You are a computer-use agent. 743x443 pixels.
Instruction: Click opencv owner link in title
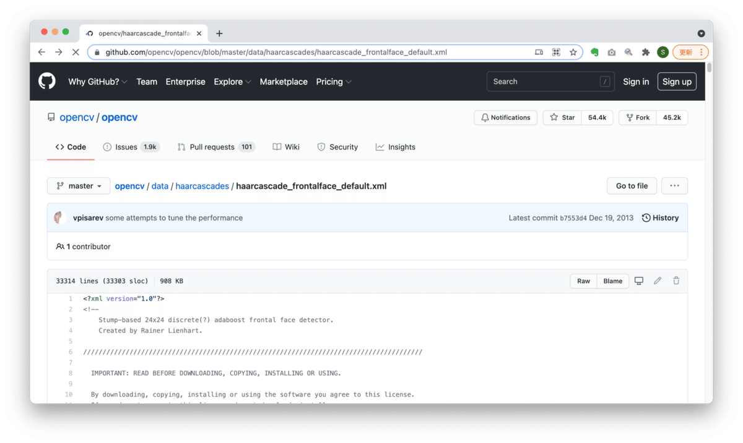(77, 117)
